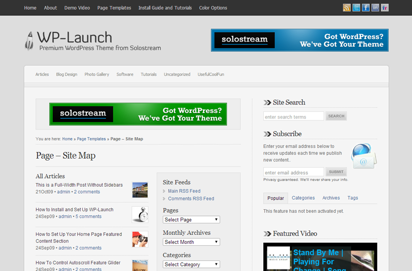Open the Software category
The height and width of the screenshot is (271, 412).
[125, 74]
